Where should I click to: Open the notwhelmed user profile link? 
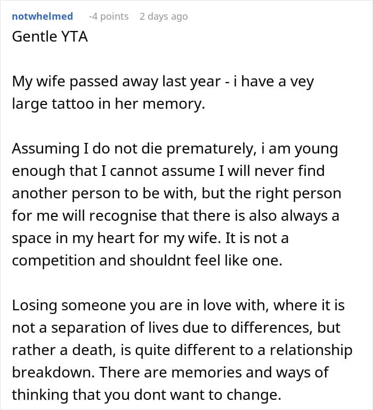pos(42,16)
